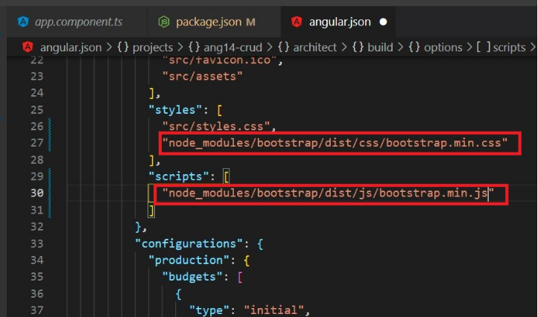Click the opening brace on line 36
Image resolution: width=538 pixels, height=317 pixels.
point(178,294)
